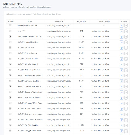
Task: Toggle HaGeZi's Pro++ Blocklist checkbox
Action: [10, 53]
